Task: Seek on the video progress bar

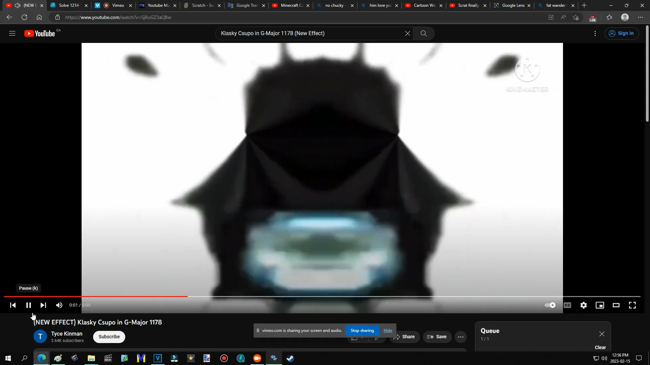Action: (339, 296)
